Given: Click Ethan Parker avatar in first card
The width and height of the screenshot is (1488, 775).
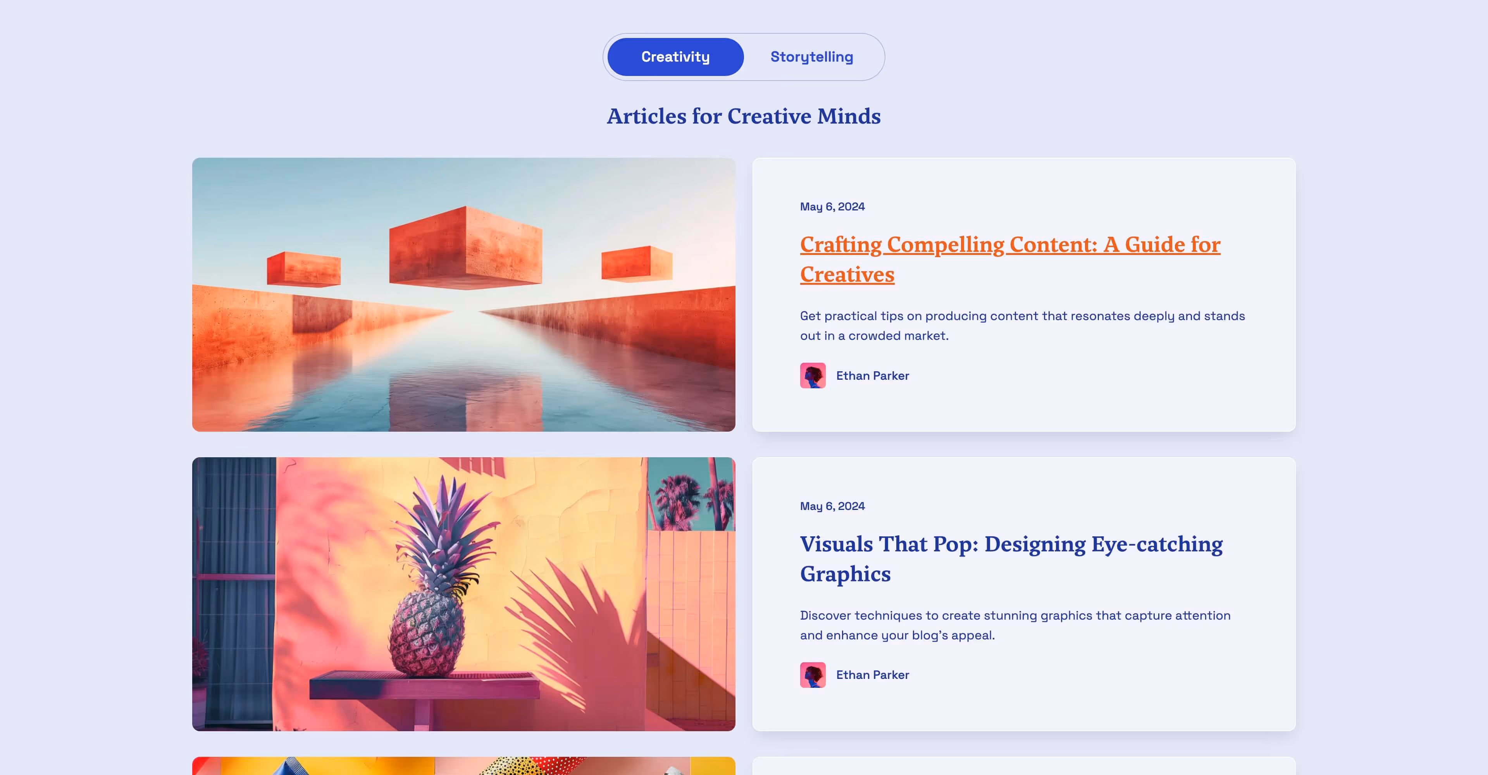Looking at the screenshot, I should pos(813,375).
